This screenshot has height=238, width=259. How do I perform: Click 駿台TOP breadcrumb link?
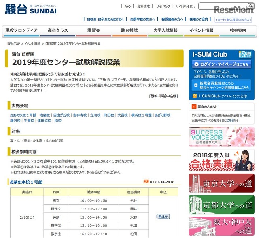[13, 44]
